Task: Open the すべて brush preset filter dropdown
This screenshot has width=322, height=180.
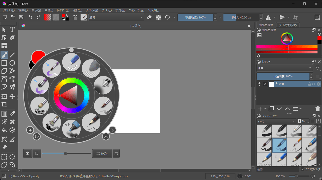Action: (276, 121)
